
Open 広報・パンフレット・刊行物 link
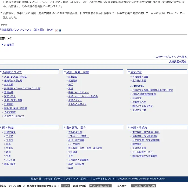click(x=83, y=96)
